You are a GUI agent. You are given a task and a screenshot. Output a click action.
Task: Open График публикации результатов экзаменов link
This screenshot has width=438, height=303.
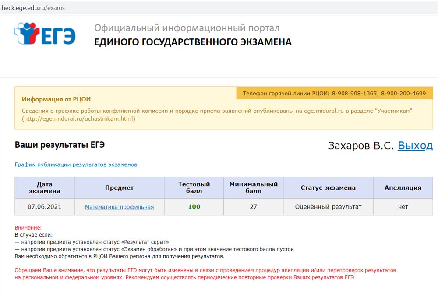pyautogui.click(x=76, y=164)
